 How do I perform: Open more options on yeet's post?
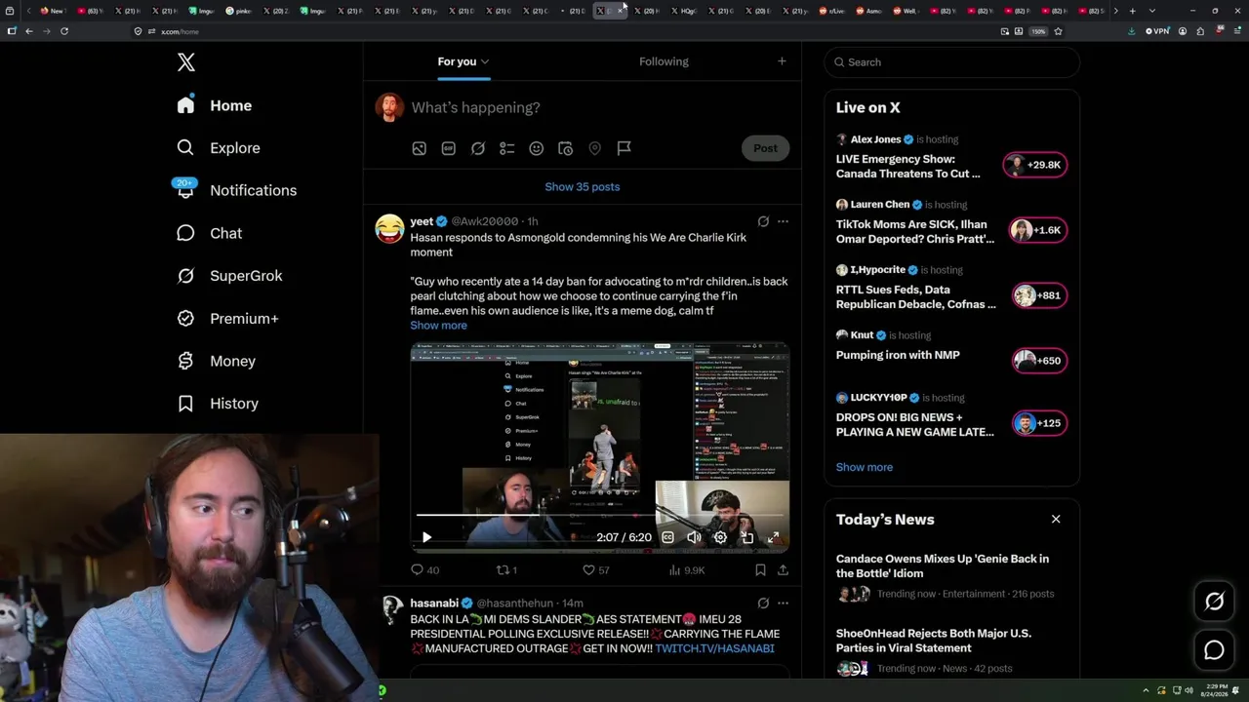(783, 221)
